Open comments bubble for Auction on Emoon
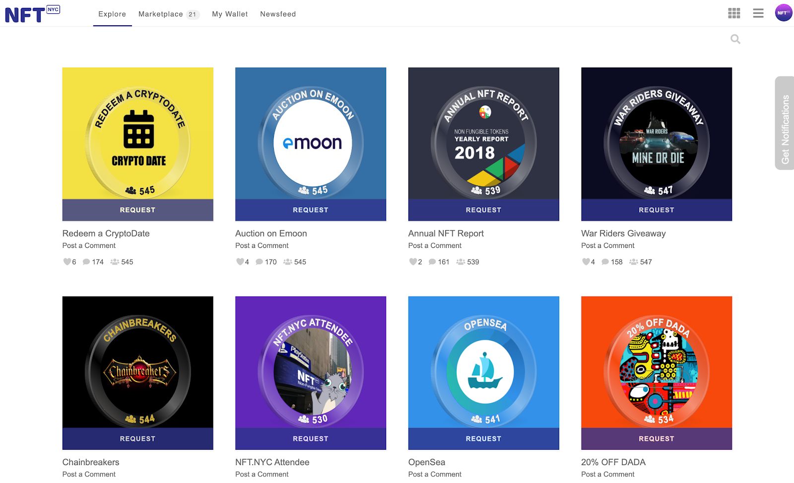Screen dimensions: 794x483 pyautogui.click(x=259, y=262)
